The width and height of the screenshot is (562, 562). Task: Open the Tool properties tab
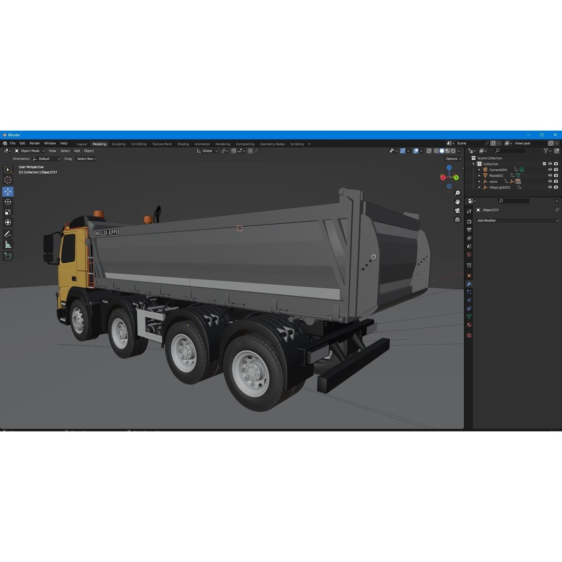pos(469,211)
